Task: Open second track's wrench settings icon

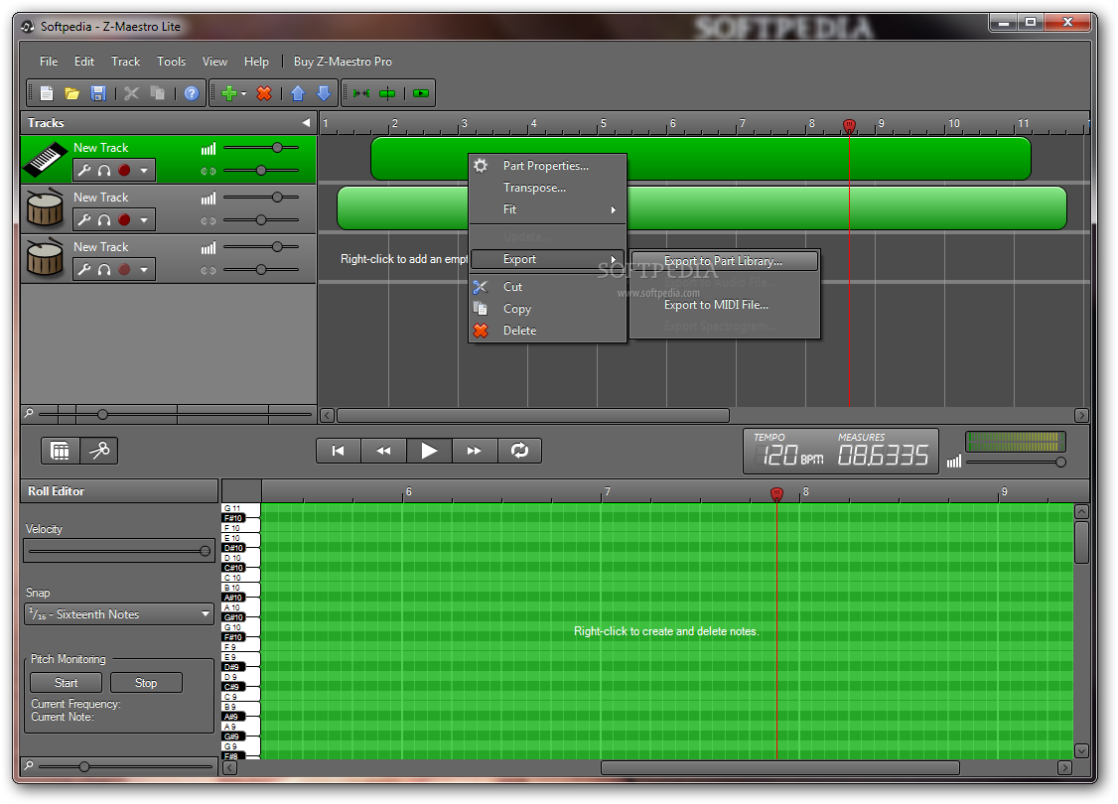Action: (84, 220)
